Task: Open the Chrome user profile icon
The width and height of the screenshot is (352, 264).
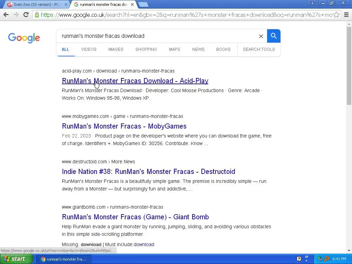Action: point(312,3)
